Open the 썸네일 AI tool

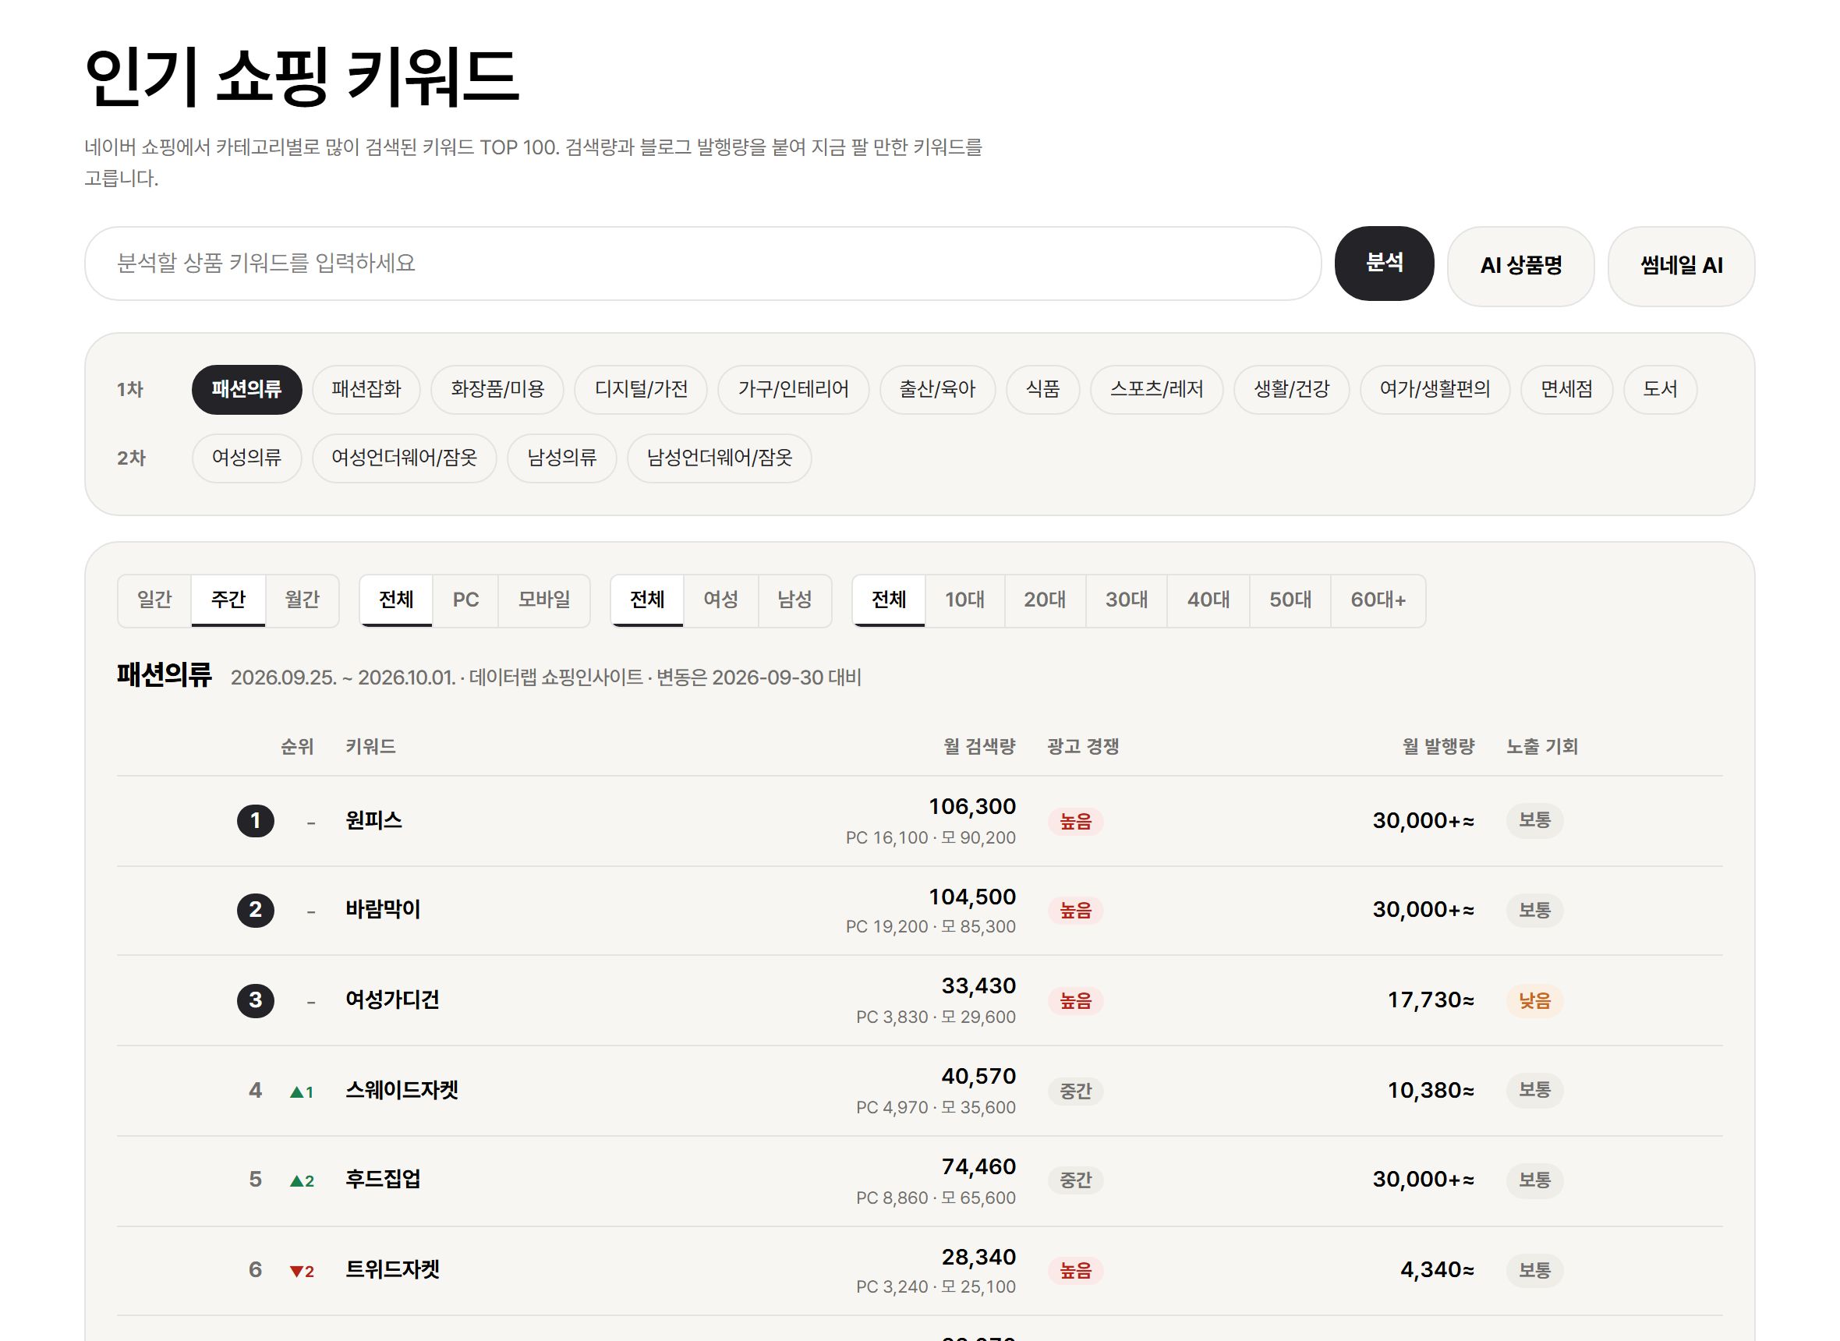(1680, 265)
